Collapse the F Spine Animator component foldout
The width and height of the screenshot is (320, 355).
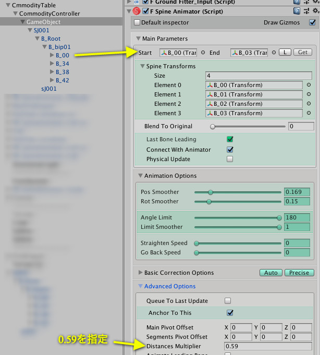(129, 11)
